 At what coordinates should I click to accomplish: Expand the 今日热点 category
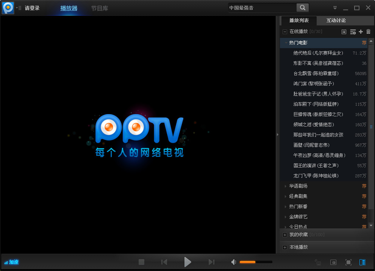click(286, 227)
